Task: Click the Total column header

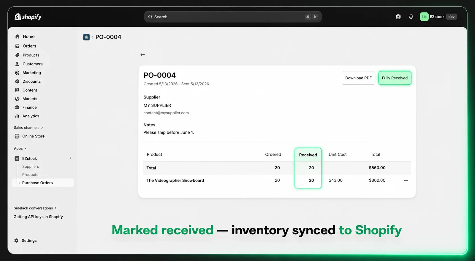Action: (375, 155)
